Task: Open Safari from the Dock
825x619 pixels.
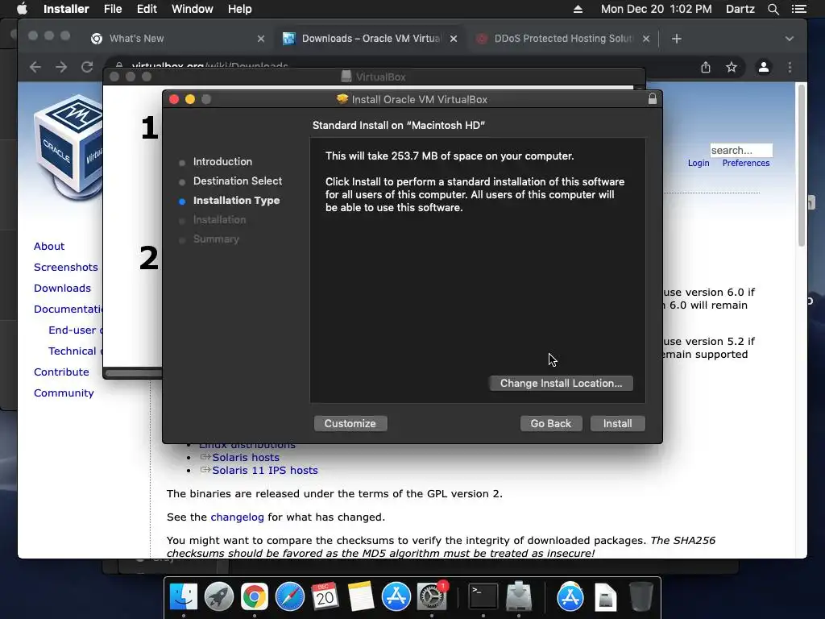Action: click(x=290, y=597)
